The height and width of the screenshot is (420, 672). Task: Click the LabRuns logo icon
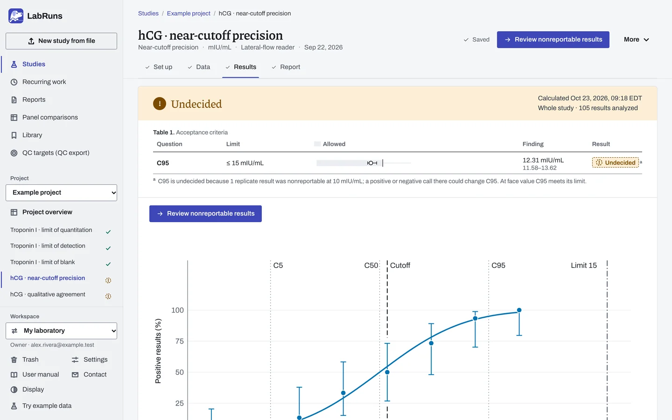tap(16, 16)
